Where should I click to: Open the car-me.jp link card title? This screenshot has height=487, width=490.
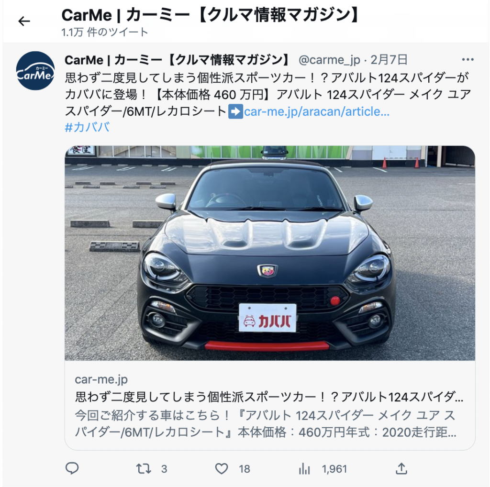269,397
